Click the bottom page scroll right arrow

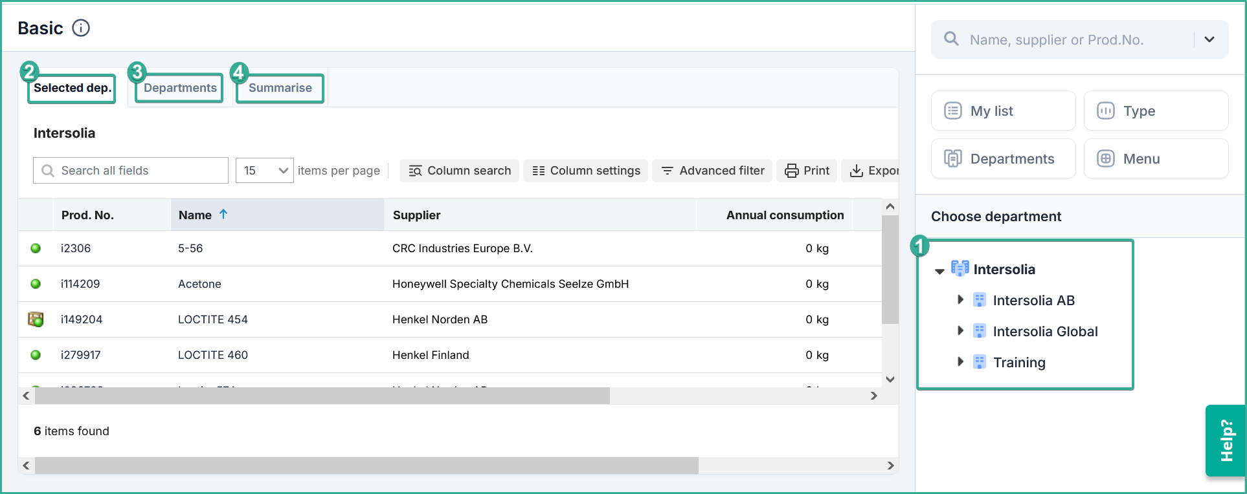pos(890,466)
